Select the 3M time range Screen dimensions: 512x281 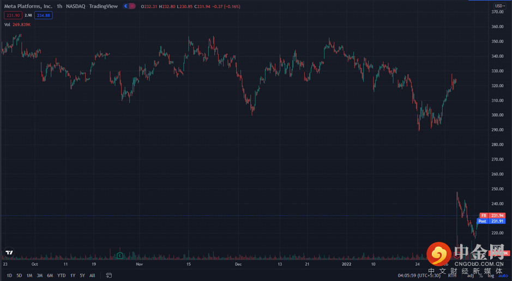(x=39, y=276)
